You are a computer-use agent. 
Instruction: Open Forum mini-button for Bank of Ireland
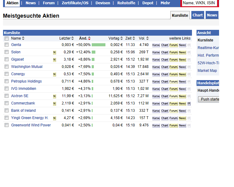[174, 111]
